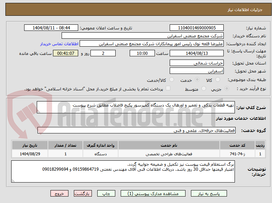272x203 pixels.
Task: Click the ردیف column header
Action: pyautogui.click(x=260, y=145)
